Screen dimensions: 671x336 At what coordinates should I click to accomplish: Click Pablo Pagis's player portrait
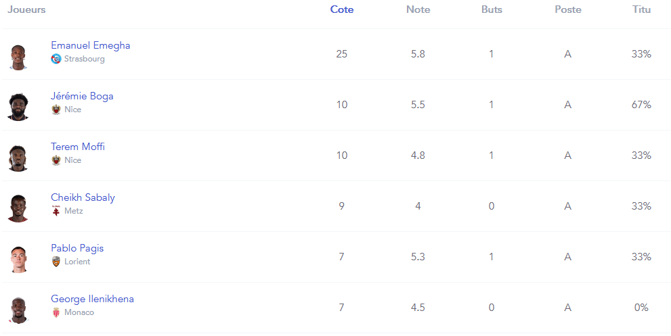pos(18,259)
